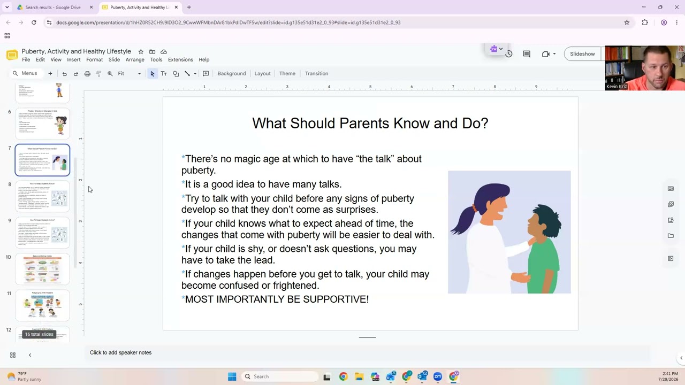Image resolution: width=685 pixels, height=385 pixels.
Task: Expand the purple extension chevron
Action: point(500,49)
